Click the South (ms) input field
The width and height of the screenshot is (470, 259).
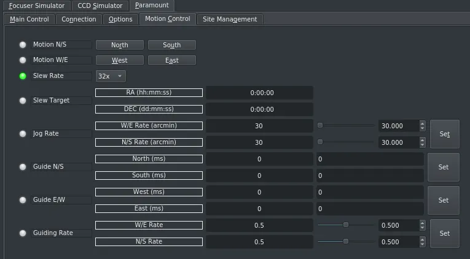click(x=370, y=176)
